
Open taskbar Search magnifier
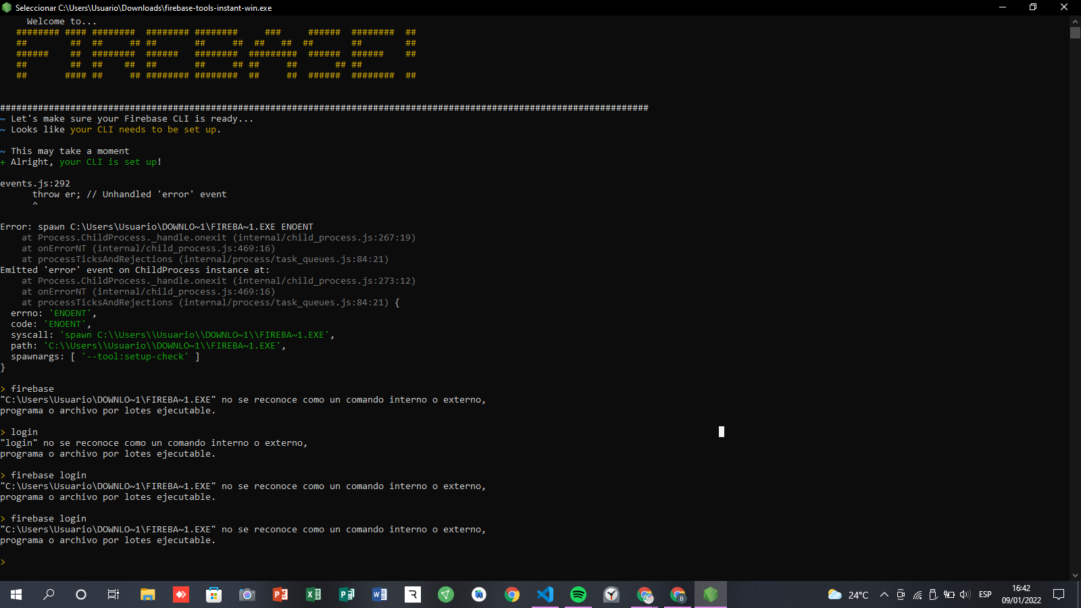tap(49, 594)
